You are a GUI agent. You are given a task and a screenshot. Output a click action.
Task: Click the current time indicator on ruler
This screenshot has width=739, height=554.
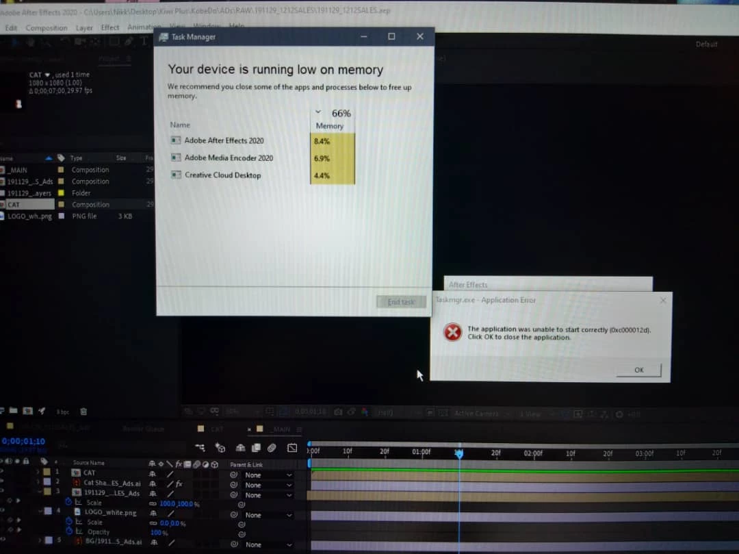458,453
